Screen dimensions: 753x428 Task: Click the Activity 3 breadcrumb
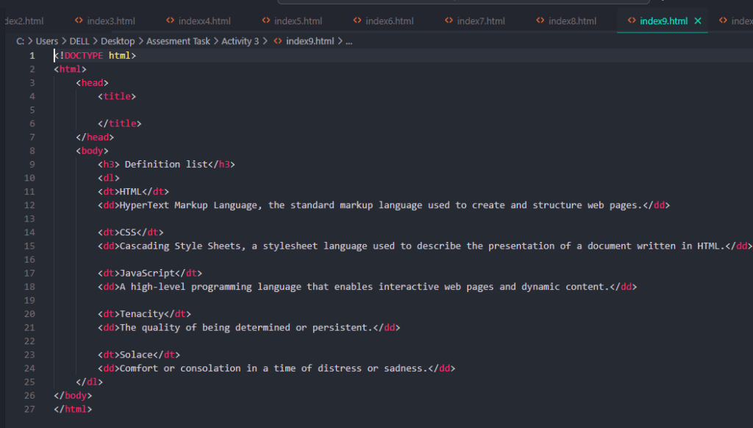tap(240, 41)
